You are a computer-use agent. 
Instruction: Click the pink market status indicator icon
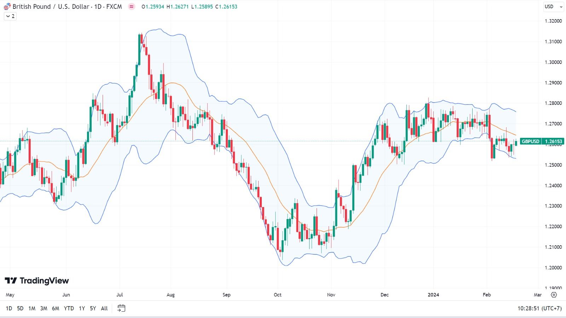click(132, 6)
